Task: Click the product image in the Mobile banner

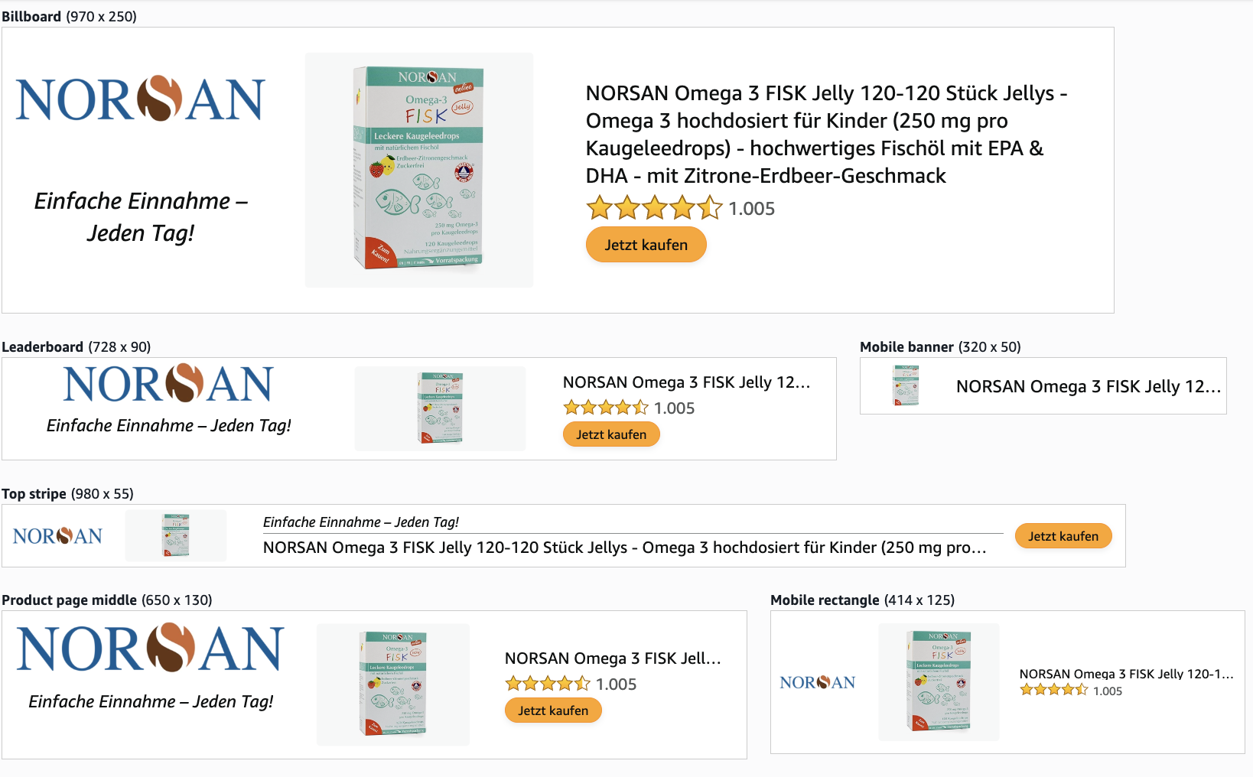Action: point(906,385)
